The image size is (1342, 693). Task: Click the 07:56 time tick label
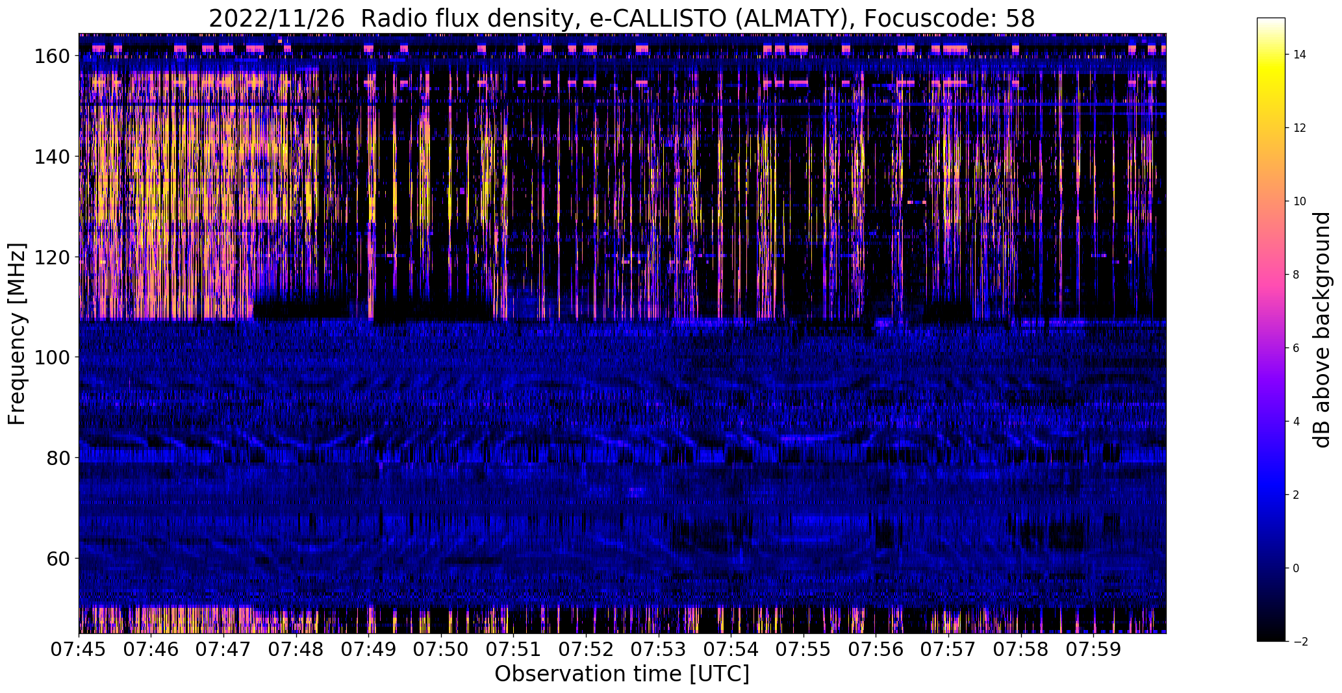(x=876, y=649)
